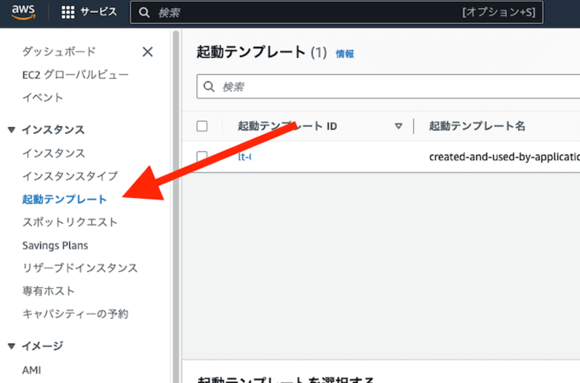Click magnifier icon in template filter field

tap(209, 87)
